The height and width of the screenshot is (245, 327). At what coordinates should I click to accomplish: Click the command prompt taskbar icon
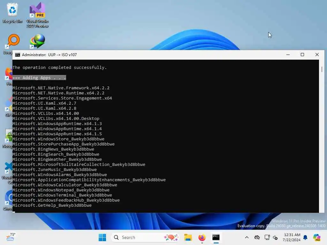tap(216, 237)
